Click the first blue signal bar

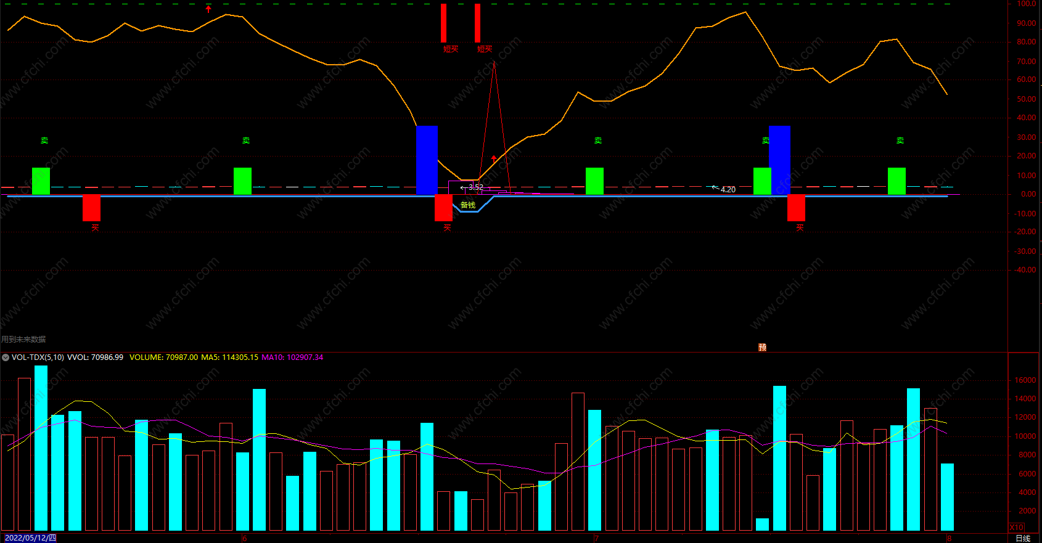pyautogui.click(x=427, y=160)
